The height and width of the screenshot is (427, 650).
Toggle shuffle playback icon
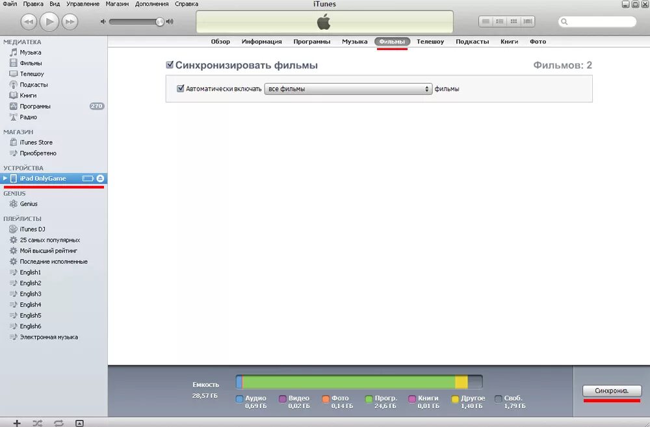[37, 423]
